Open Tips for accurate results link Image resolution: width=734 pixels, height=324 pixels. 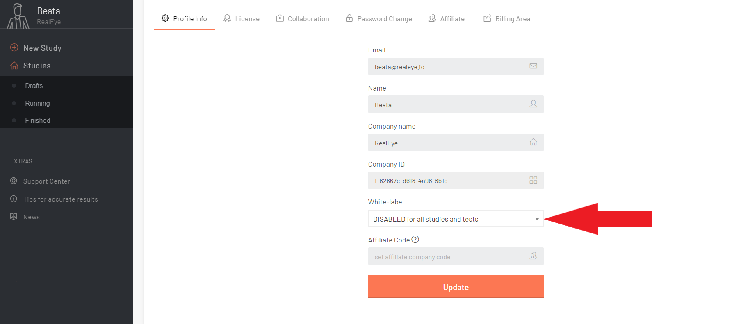click(x=60, y=199)
